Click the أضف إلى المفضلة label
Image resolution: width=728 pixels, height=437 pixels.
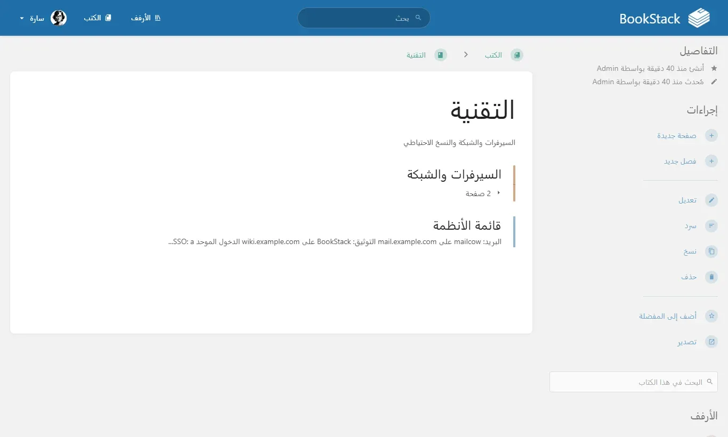(668, 316)
